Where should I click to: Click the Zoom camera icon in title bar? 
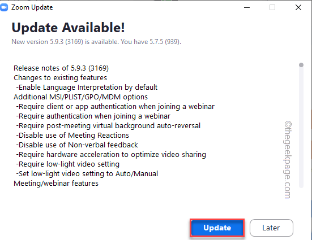point(4,7)
